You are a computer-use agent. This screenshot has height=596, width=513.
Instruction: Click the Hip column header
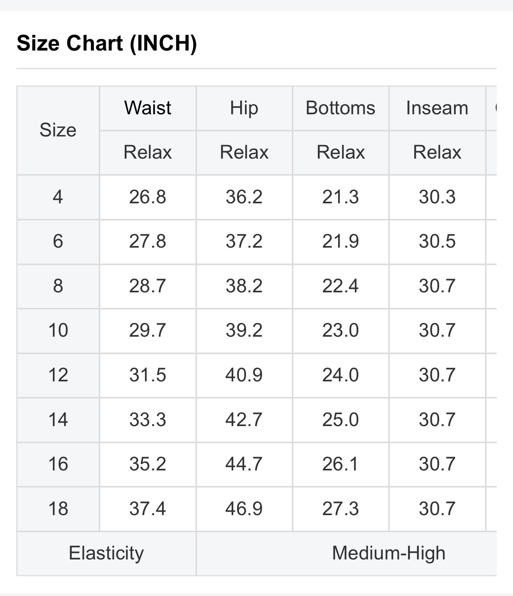point(244,108)
